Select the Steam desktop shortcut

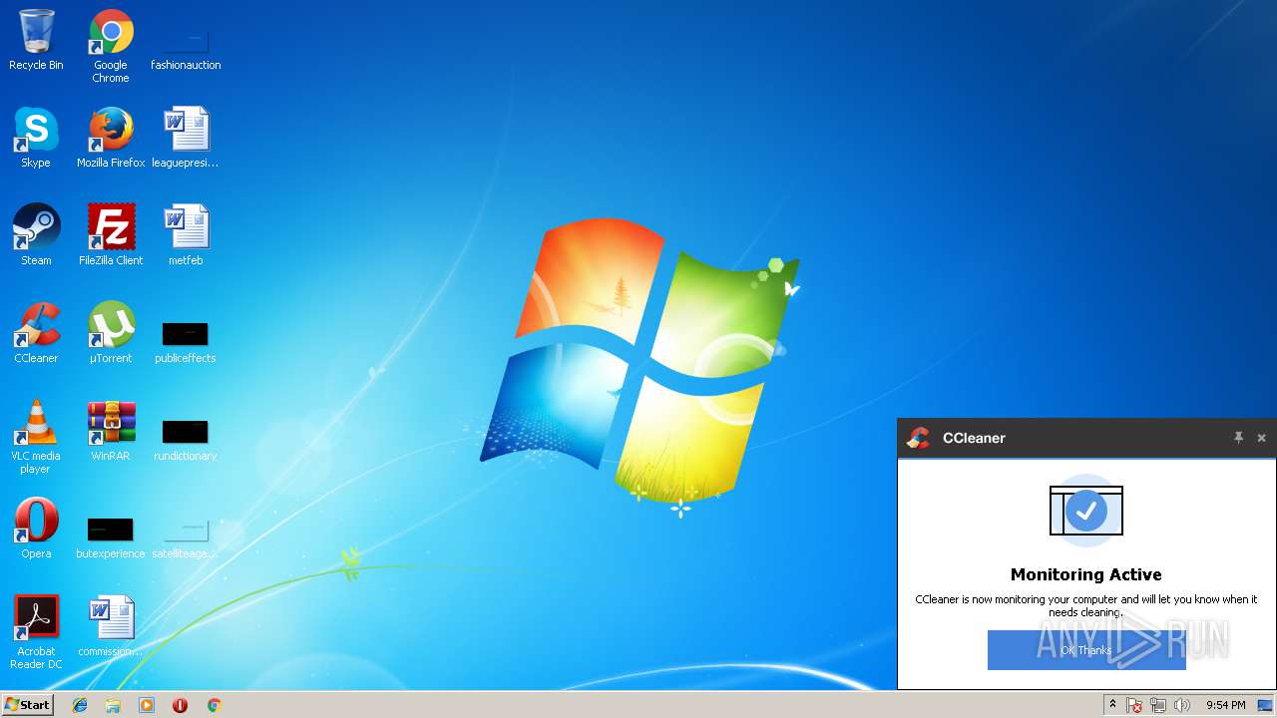click(36, 235)
